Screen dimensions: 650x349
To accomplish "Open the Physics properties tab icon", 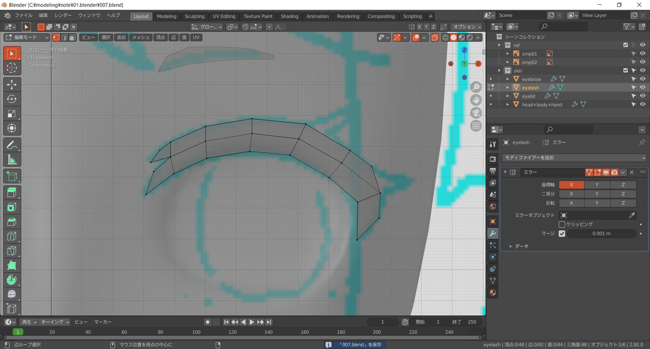I will point(492,257).
